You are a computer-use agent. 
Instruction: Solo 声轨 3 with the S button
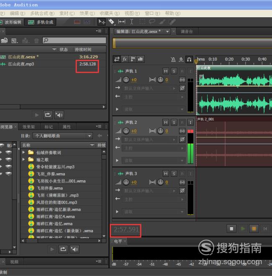tap(174, 174)
